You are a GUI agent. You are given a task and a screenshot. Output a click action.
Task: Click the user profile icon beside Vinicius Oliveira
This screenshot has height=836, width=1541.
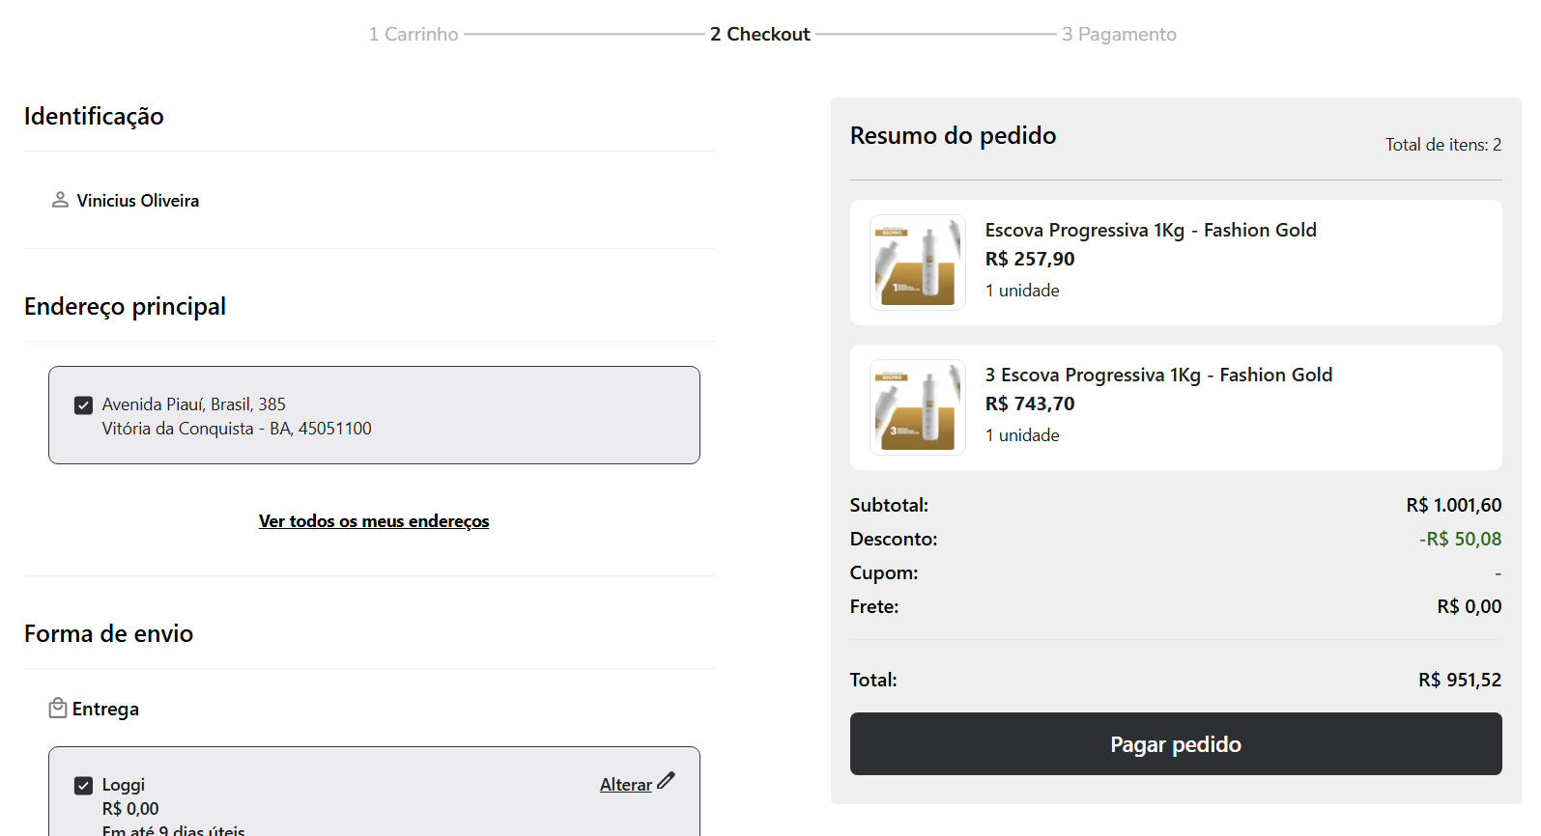click(60, 200)
